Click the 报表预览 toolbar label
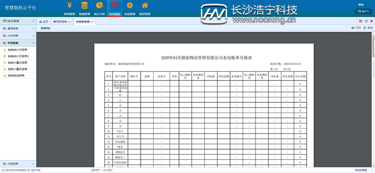This screenshot has height=173, width=375. point(45,28)
